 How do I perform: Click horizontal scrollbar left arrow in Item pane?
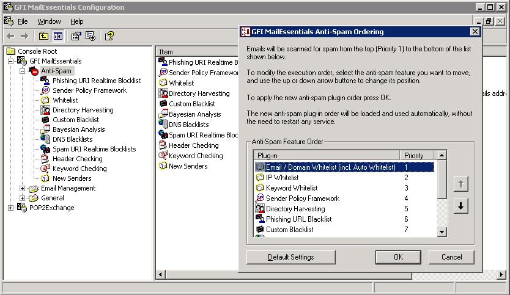click(160, 274)
